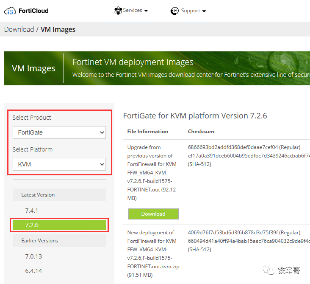This screenshot has height=284, width=310.
Task: Go to Download breadcrumb link
Action: tap(19, 29)
